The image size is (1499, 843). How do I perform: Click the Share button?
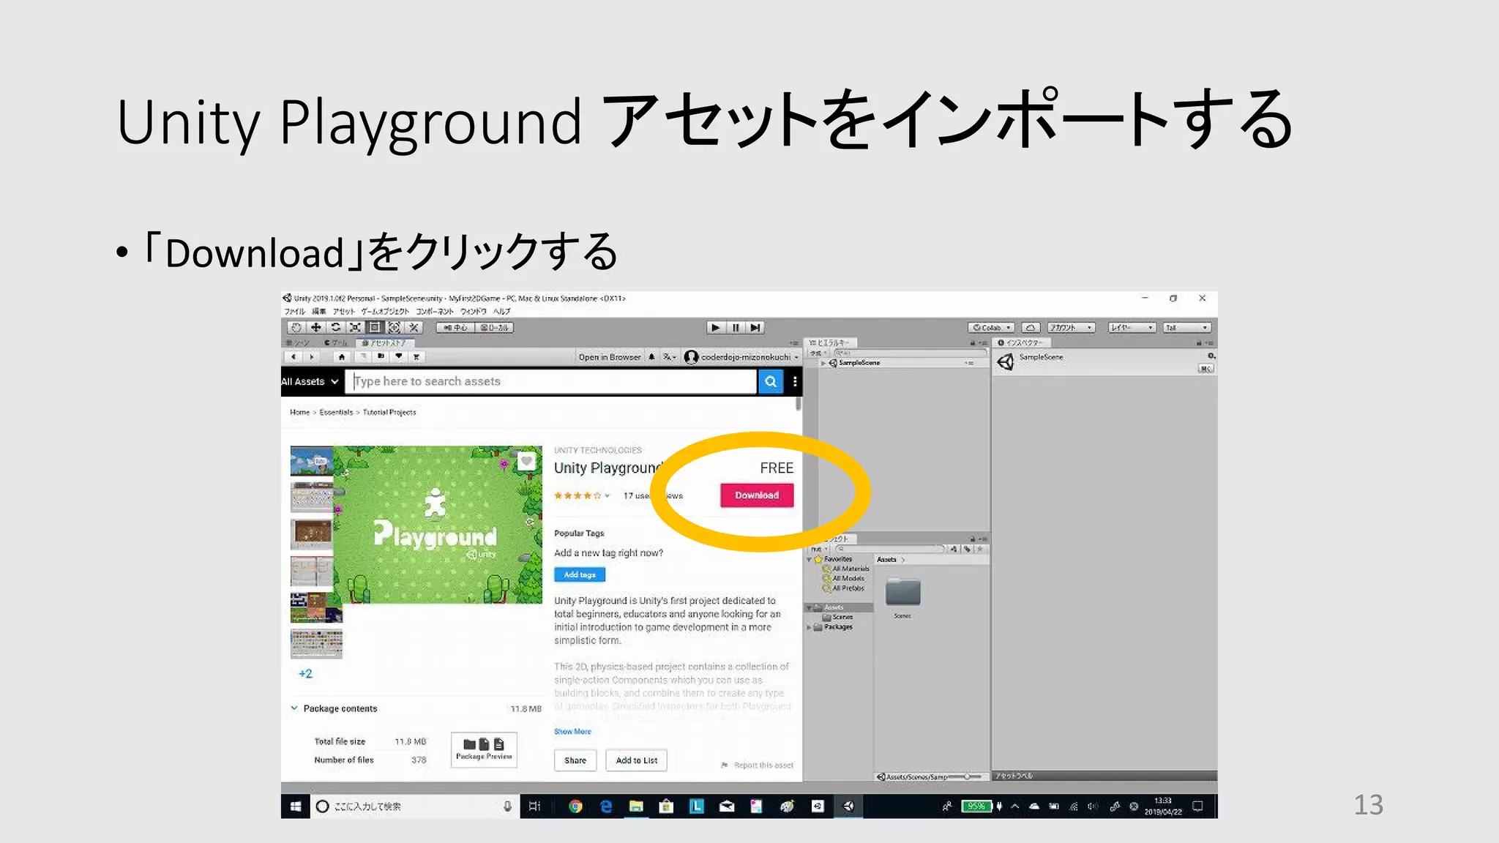[575, 760]
